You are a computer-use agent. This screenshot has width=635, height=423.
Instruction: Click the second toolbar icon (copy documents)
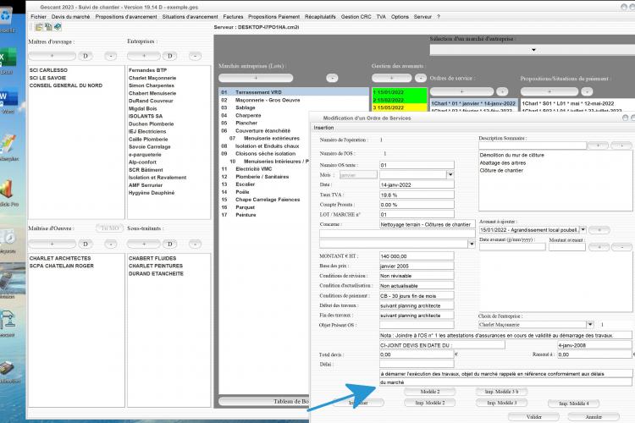tap(48, 27)
